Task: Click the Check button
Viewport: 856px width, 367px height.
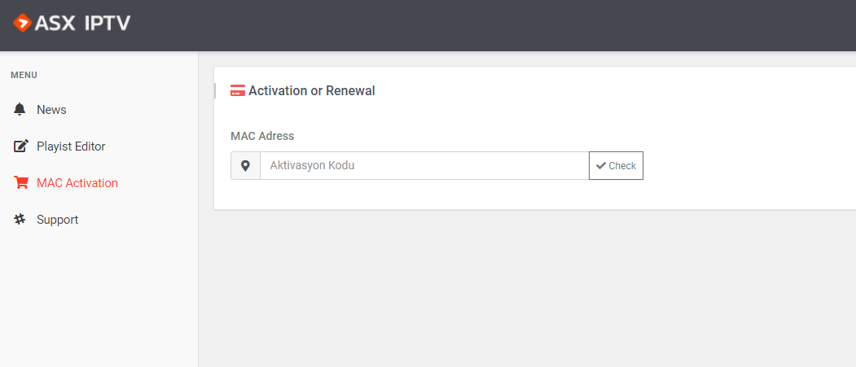Action: 616,166
